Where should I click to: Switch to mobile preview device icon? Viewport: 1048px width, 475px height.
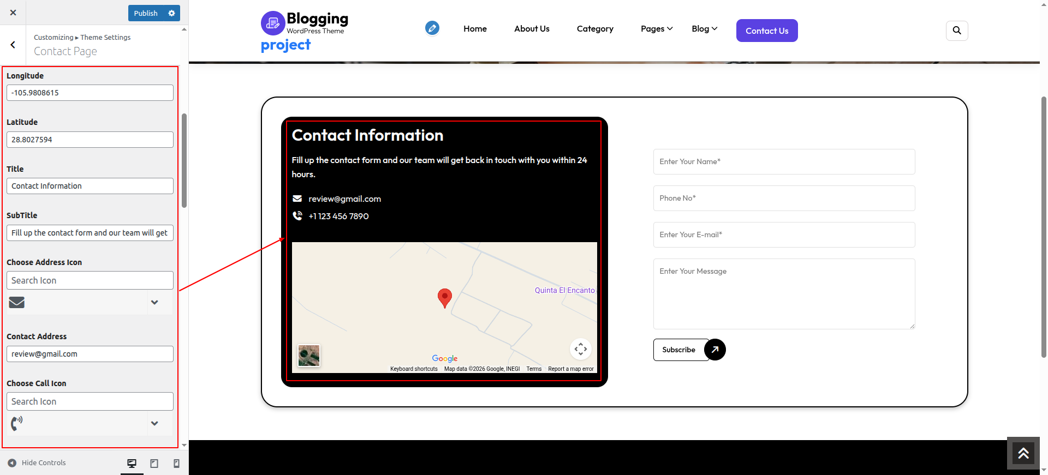pyautogui.click(x=176, y=463)
